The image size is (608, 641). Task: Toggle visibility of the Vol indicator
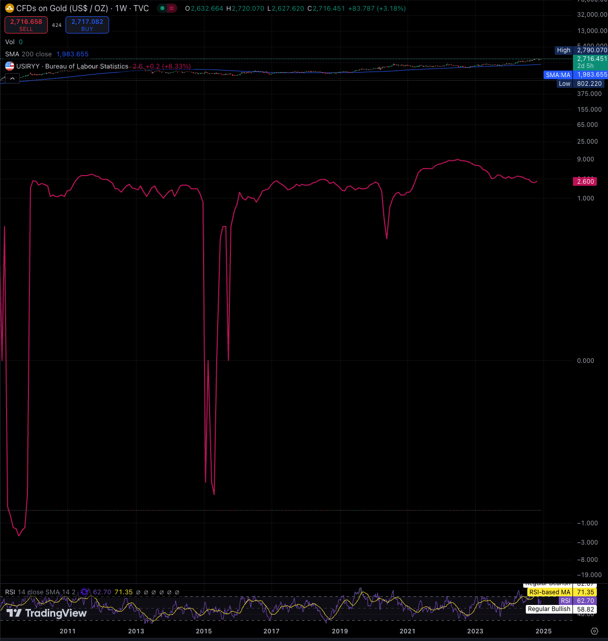10,42
